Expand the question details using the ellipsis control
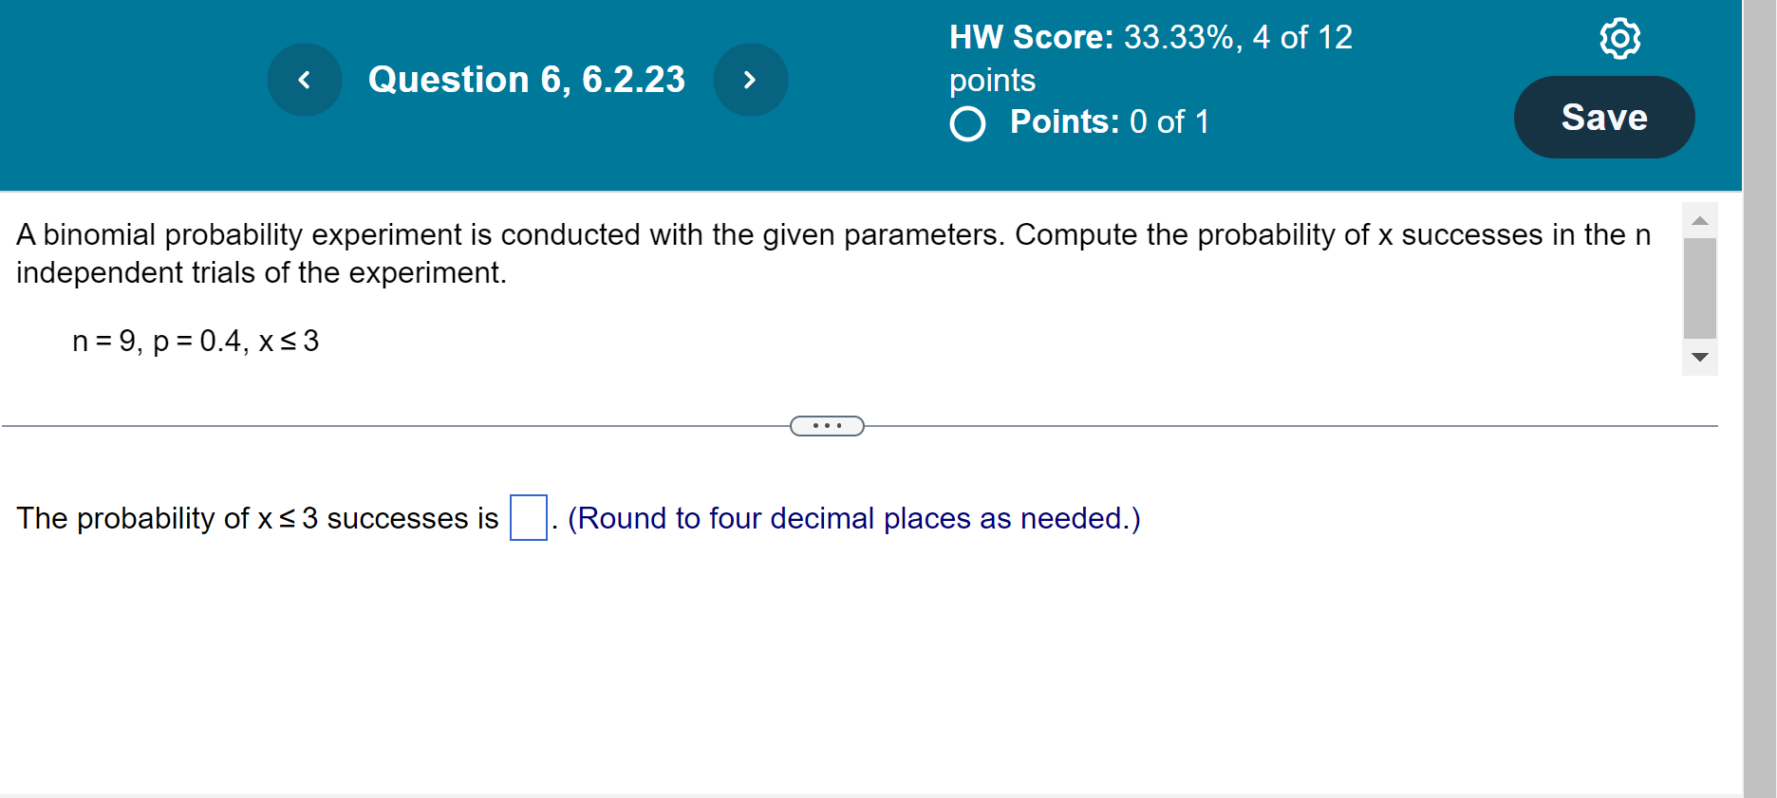 (826, 425)
